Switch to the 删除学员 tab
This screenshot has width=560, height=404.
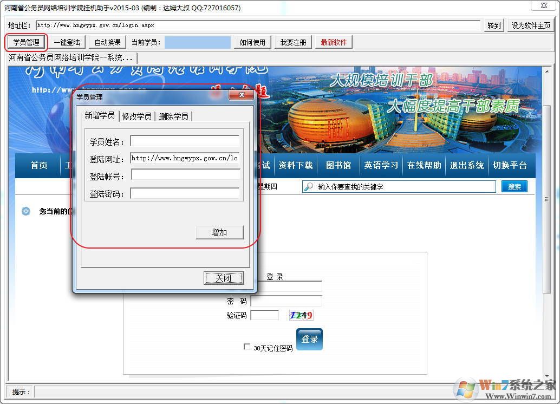pyautogui.click(x=173, y=116)
